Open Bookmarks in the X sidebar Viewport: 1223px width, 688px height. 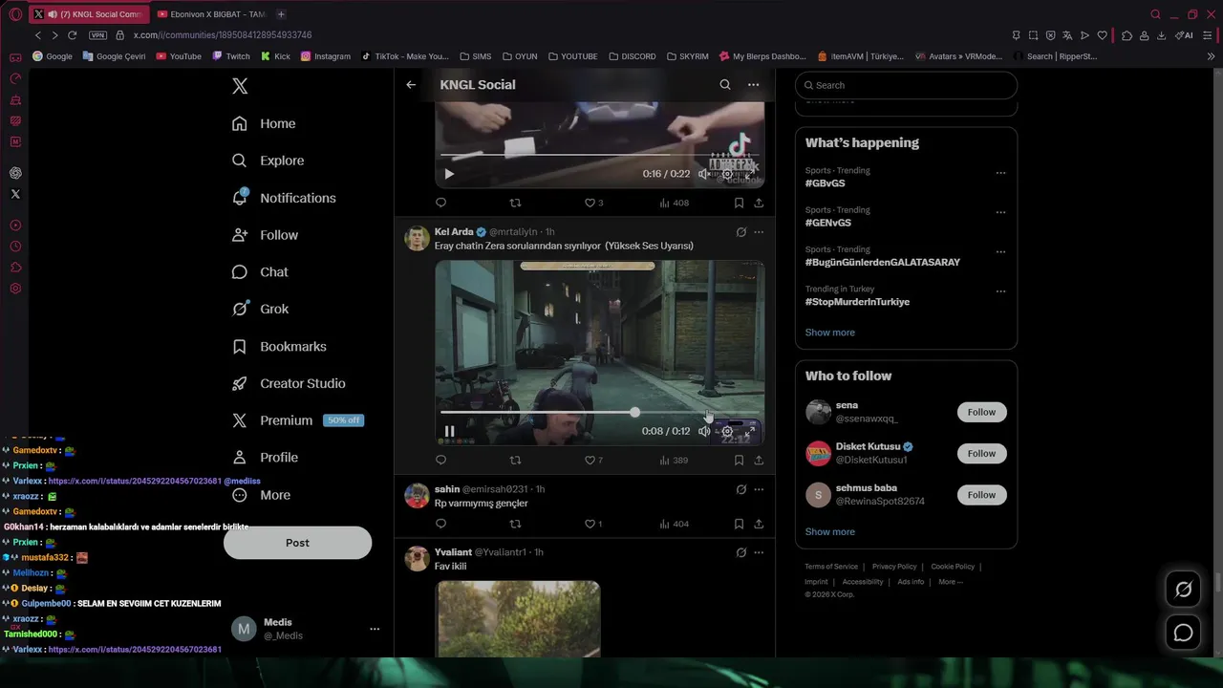[x=279, y=346]
